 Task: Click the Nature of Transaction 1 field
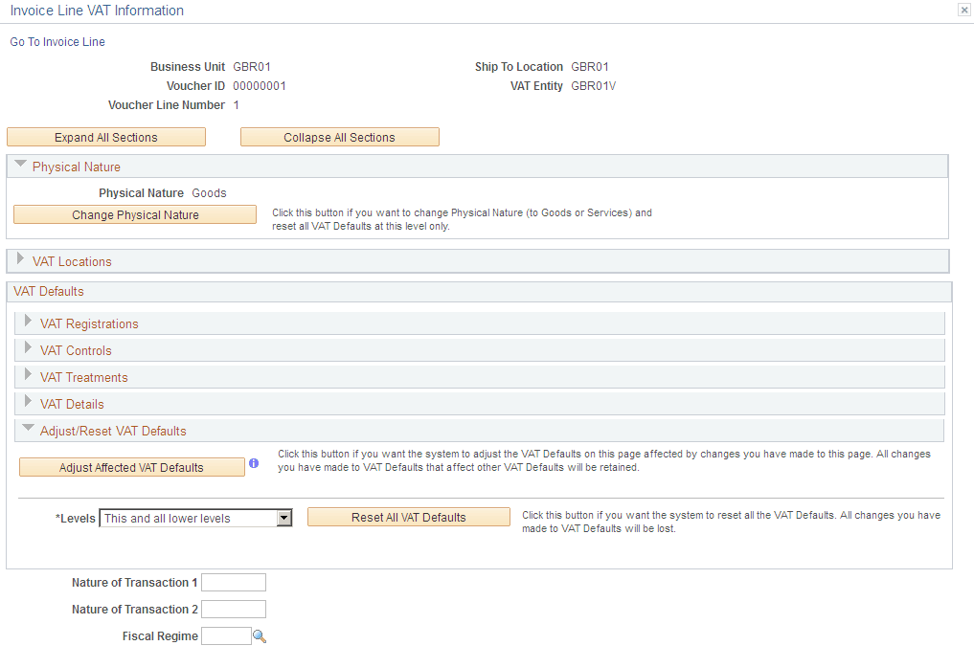(233, 582)
